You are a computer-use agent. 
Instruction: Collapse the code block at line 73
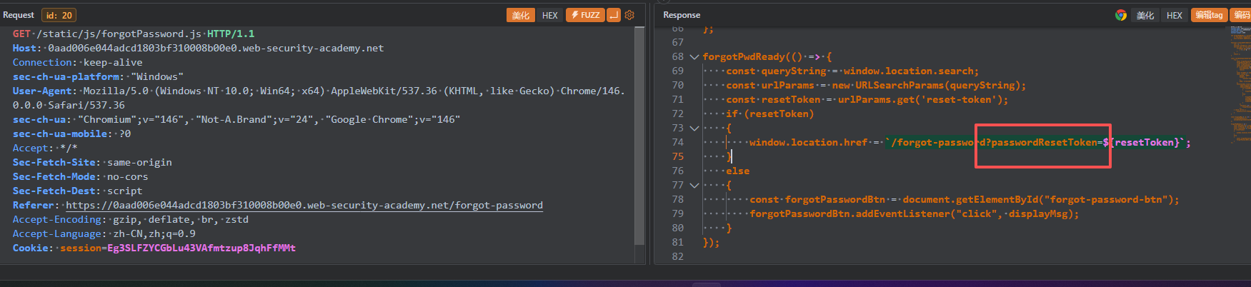[x=694, y=129]
